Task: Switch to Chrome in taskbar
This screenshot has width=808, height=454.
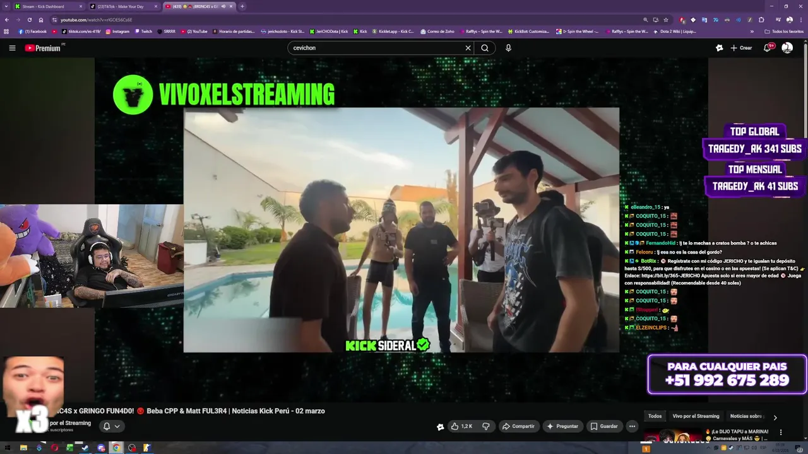Action: [x=116, y=448]
